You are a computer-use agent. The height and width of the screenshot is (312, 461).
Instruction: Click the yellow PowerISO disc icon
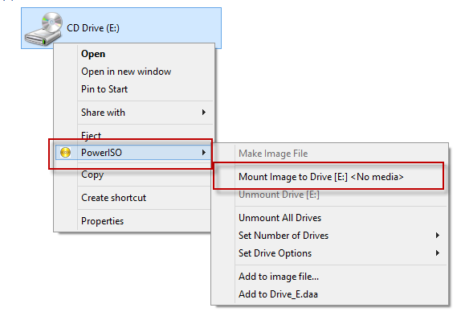click(x=65, y=153)
